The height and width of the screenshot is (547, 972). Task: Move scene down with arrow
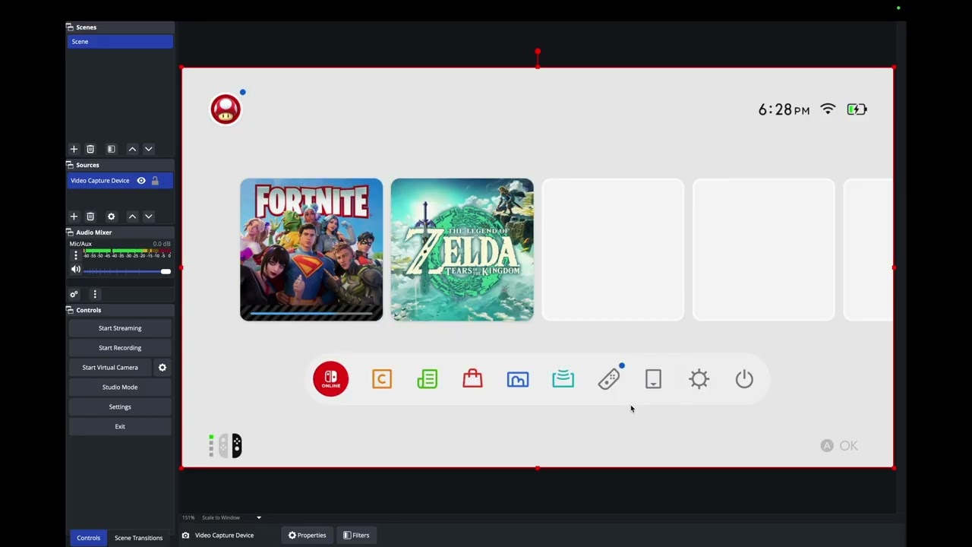[x=149, y=149]
